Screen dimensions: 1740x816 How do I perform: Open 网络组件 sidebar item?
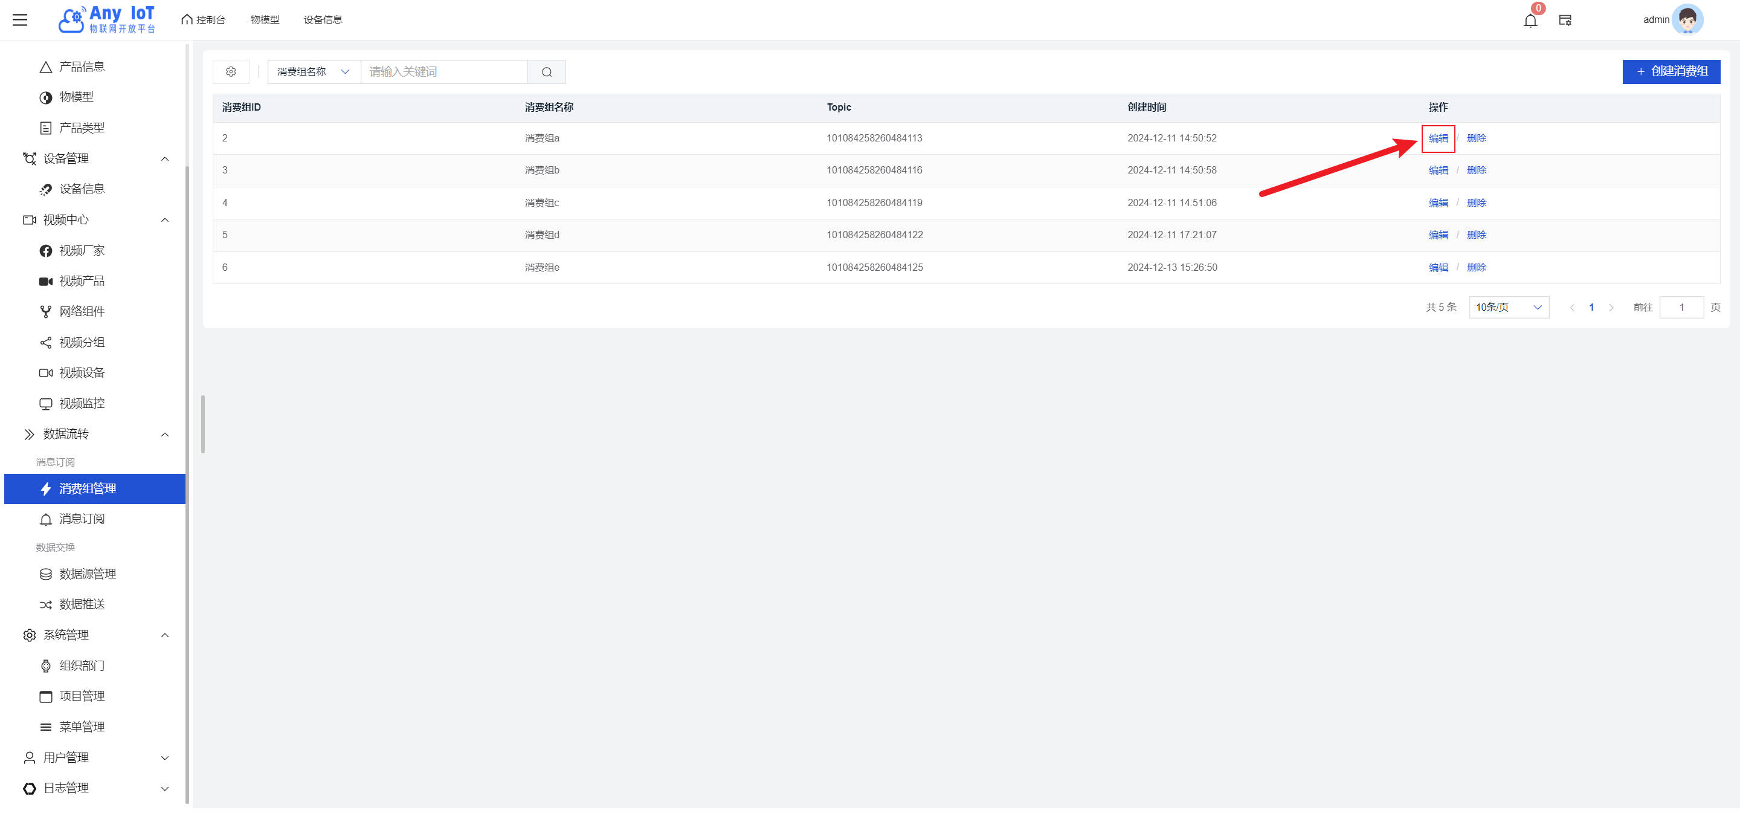pyautogui.click(x=81, y=311)
